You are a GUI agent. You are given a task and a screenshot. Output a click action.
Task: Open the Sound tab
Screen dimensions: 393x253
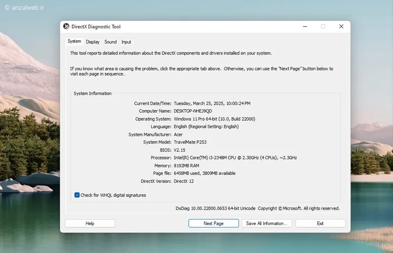click(111, 42)
